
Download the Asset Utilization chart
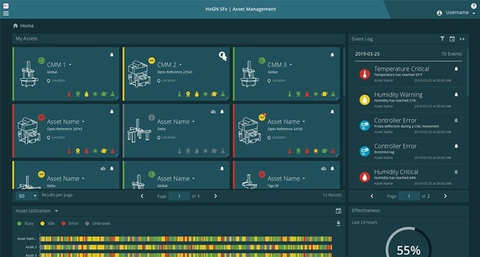point(338,223)
